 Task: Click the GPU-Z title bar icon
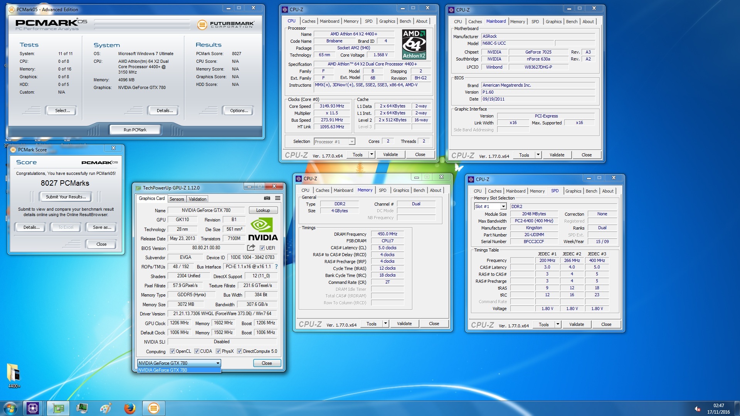pos(138,188)
